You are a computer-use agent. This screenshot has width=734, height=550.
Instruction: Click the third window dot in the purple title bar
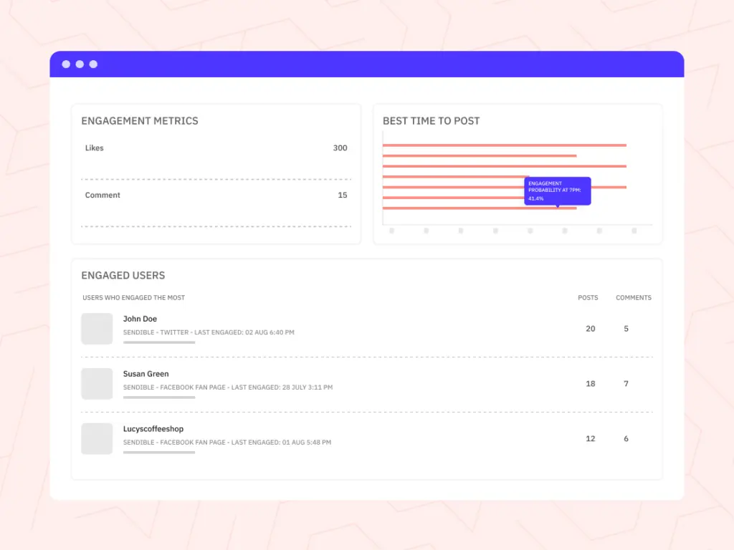(x=93, y=64)
